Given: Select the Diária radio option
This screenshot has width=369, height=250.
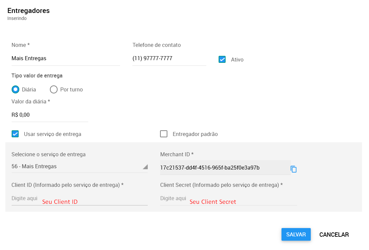Looking at the screenshot, I should [x=16, y=89].
